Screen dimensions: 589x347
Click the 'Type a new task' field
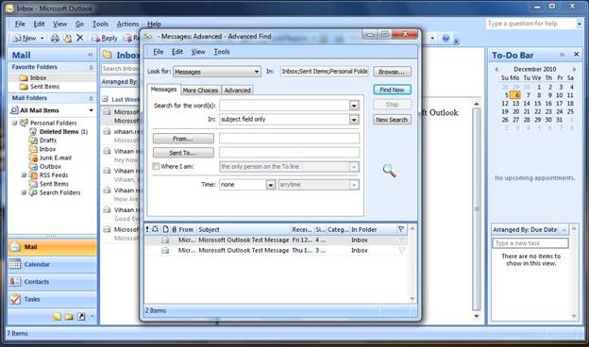[x=530, y=243]
